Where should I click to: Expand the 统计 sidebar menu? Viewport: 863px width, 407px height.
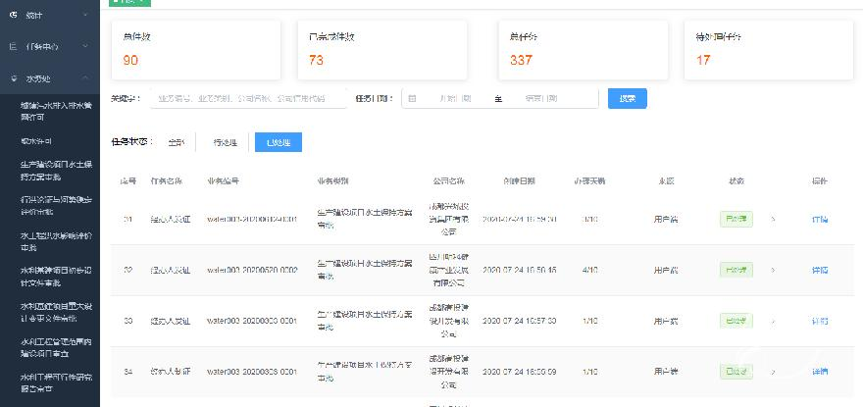click(x=86, y=16)
